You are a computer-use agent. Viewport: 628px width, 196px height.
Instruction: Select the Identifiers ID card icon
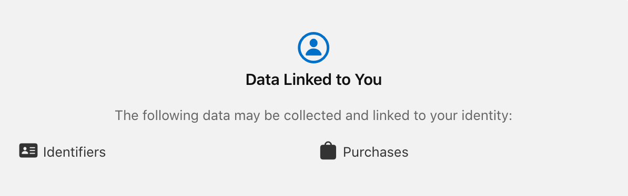(28, 150)
